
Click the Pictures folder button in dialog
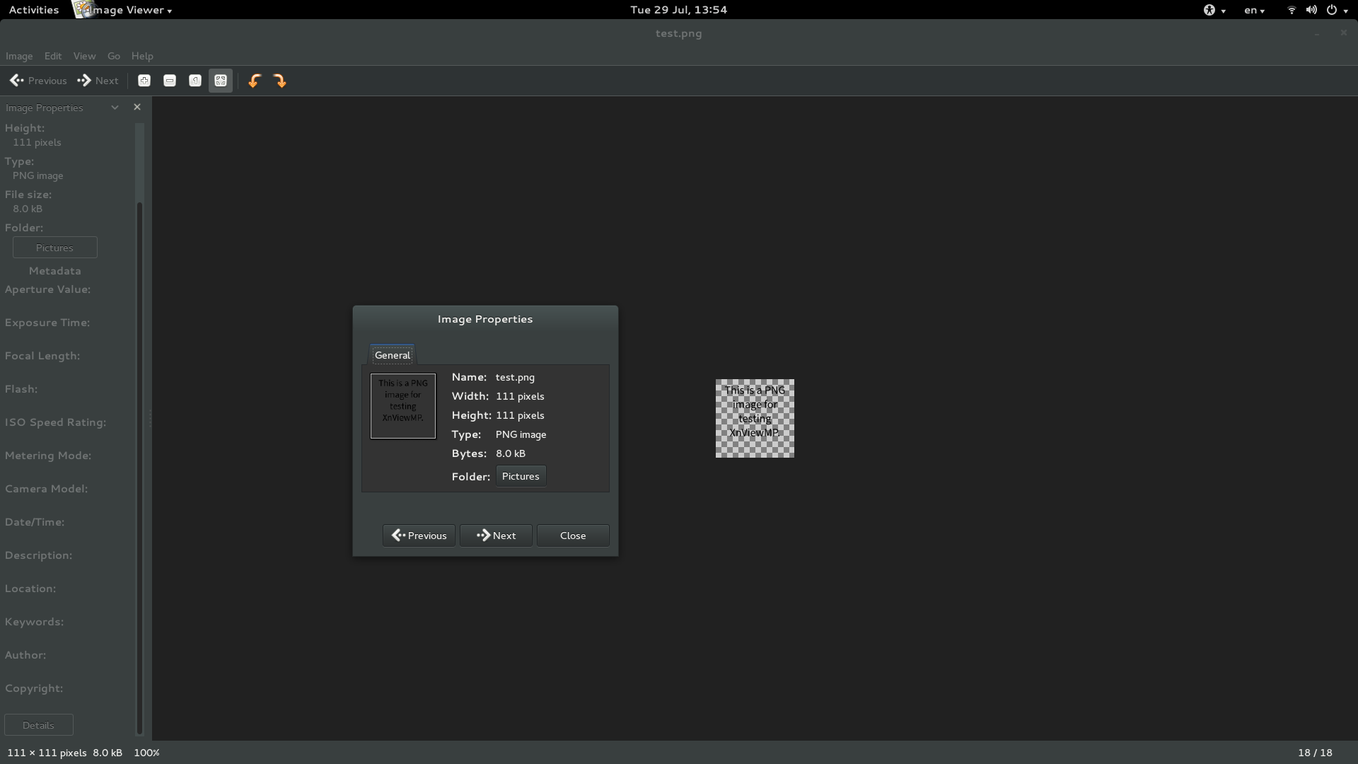[x=521, y=476]
